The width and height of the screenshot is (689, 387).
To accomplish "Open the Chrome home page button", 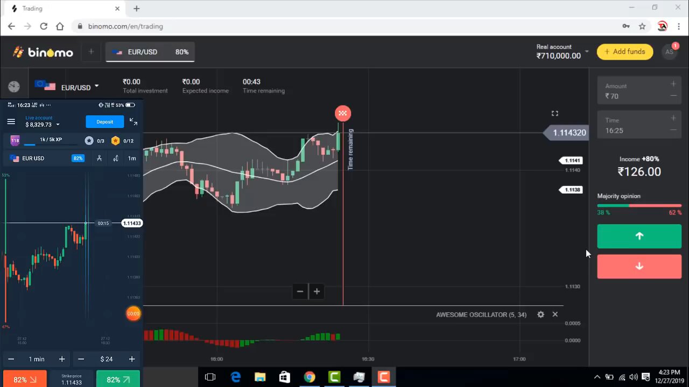I will point(60,26).
